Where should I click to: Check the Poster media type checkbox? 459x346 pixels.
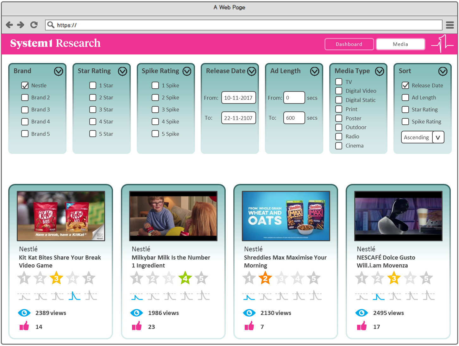pos(339,118)
